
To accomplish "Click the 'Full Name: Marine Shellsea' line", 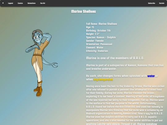I will click(101, 24).
